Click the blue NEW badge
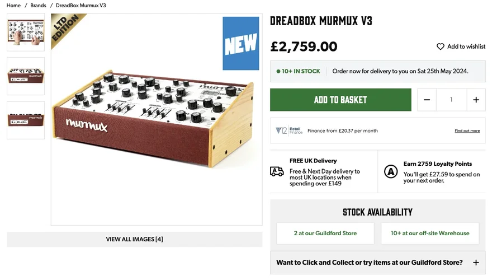497x280 pixels. tap(241, 44)
